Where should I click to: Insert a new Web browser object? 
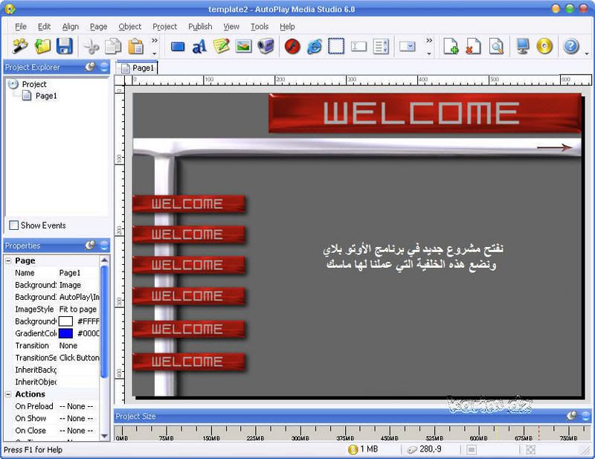click(x=314, y=47)
